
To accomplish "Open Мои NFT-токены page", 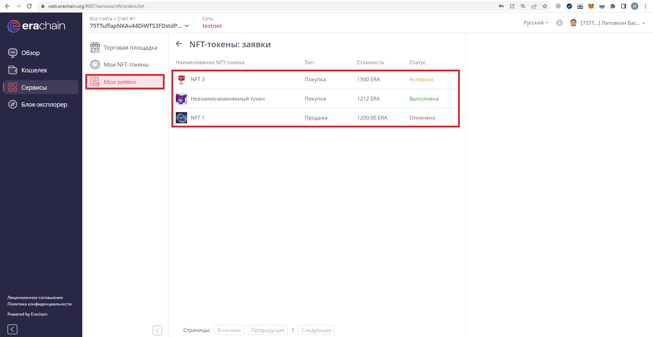I will 126,65.
